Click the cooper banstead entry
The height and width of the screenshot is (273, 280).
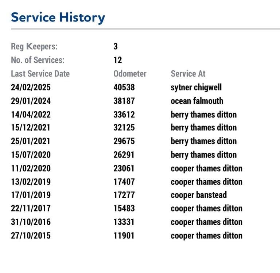click(x=199, y=195)
